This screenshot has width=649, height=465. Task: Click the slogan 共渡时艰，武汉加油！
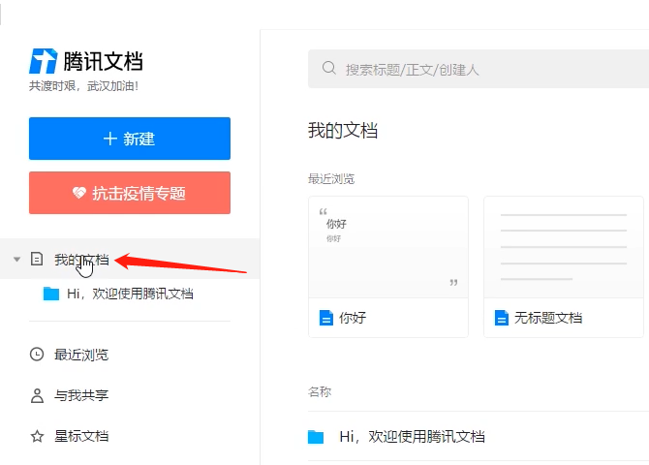coord(83,86)
